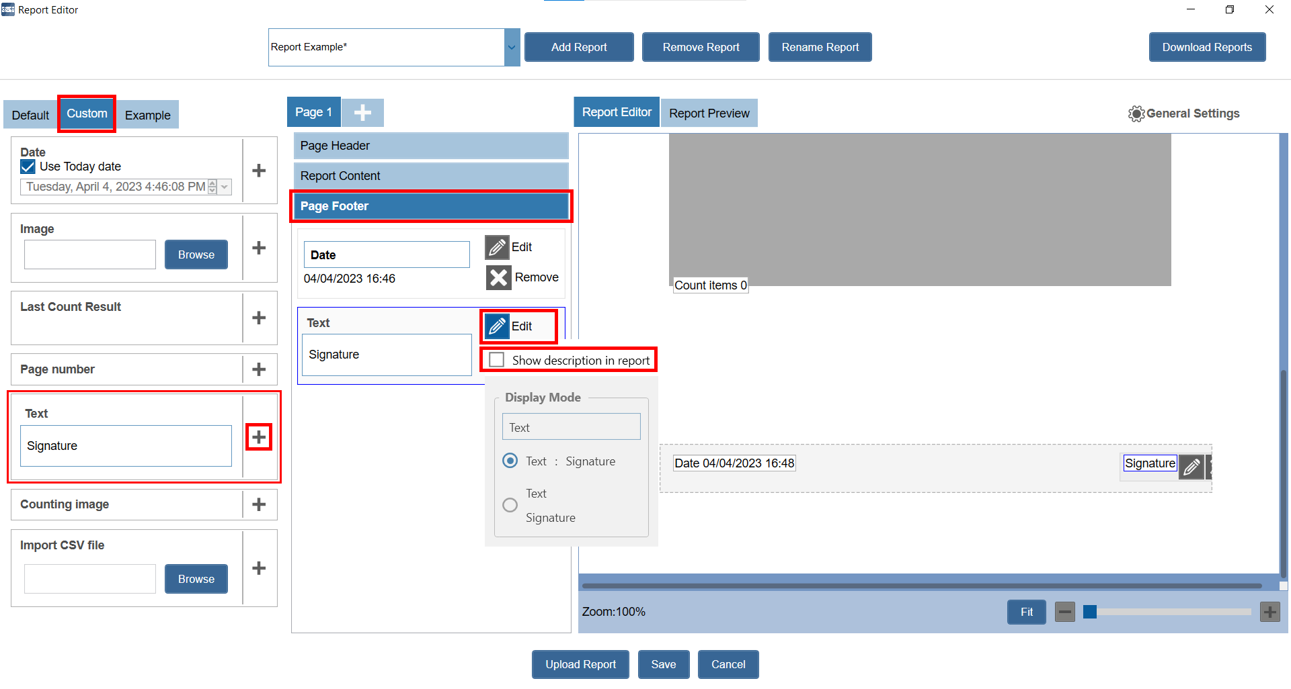Add the Counting image element with plus

pyautogui.click(x=259, y=504)
